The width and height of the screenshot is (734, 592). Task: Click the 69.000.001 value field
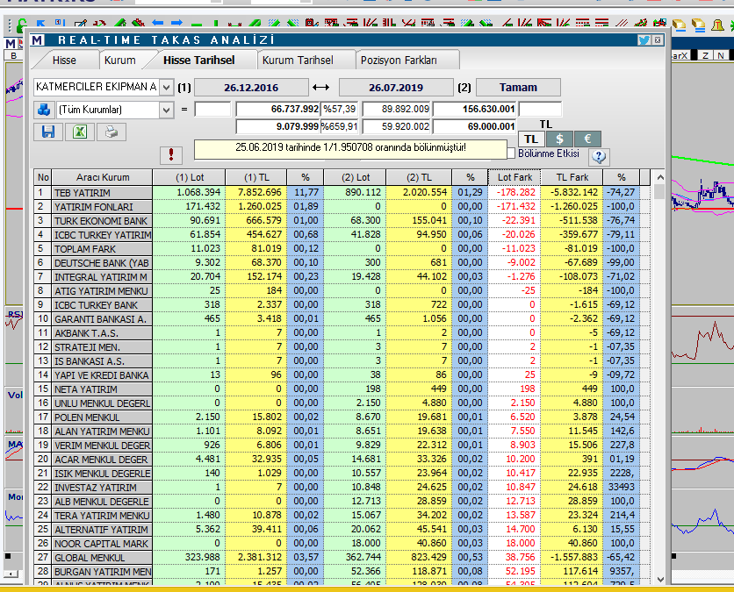tap(475, 126)
